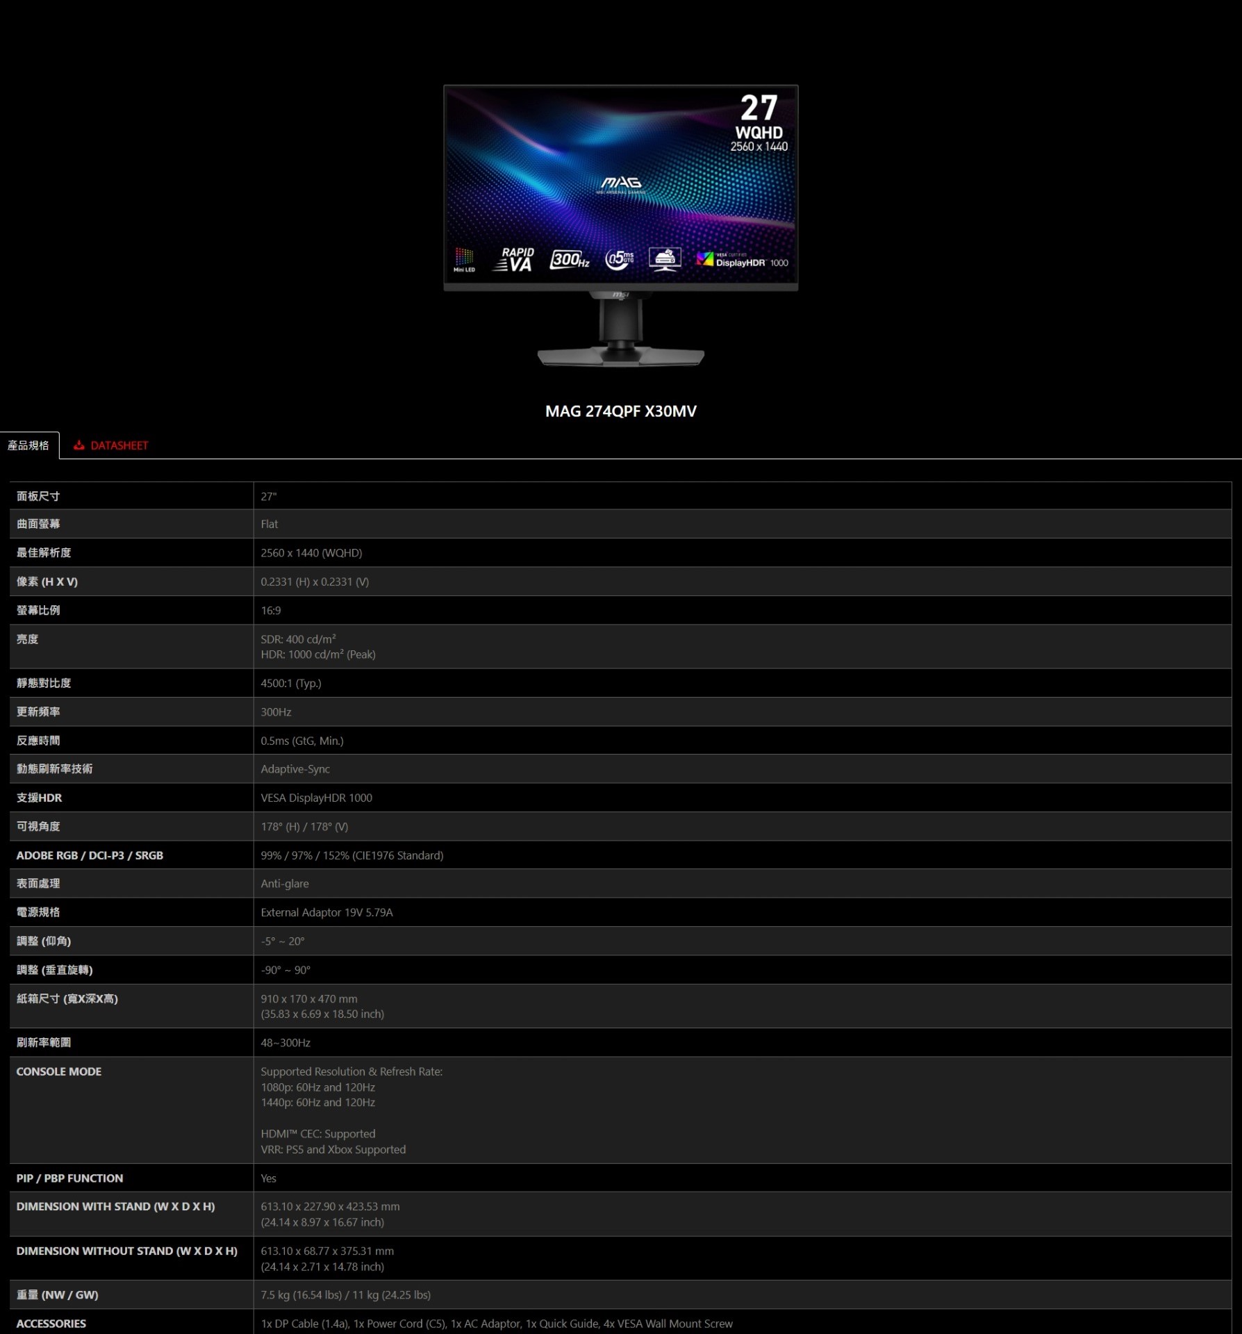Click the Rapid VA badge icon
The image size is (1242, 1334).
coord(515,260)
